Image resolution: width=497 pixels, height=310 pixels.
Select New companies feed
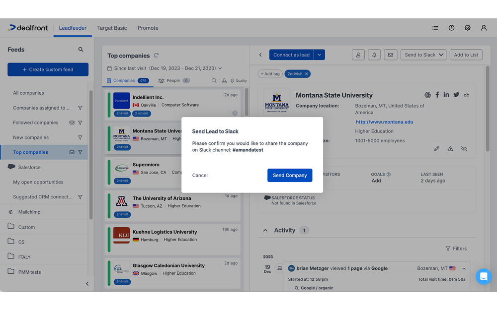point(31,137)
